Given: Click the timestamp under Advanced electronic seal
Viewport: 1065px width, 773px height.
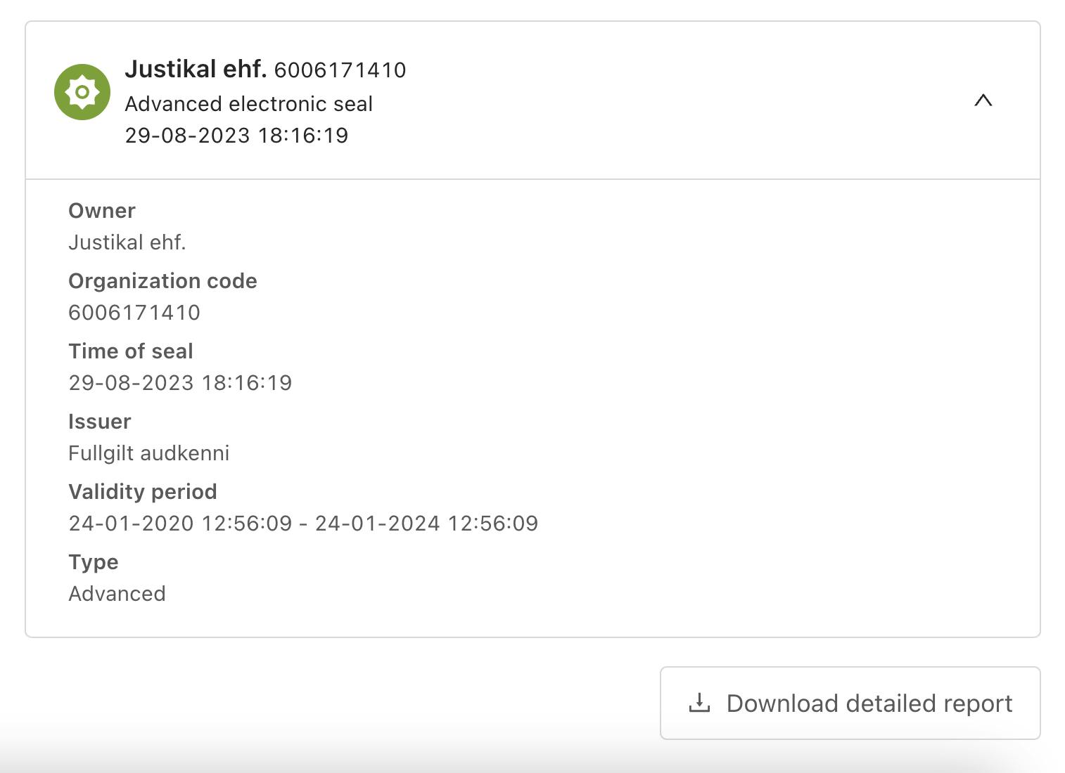Looking at the screenshot, I should pos(236,135).
